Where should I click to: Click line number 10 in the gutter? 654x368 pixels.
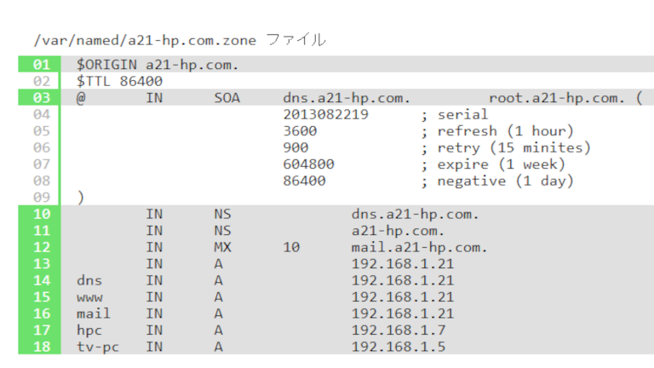[x=41, y=214]
